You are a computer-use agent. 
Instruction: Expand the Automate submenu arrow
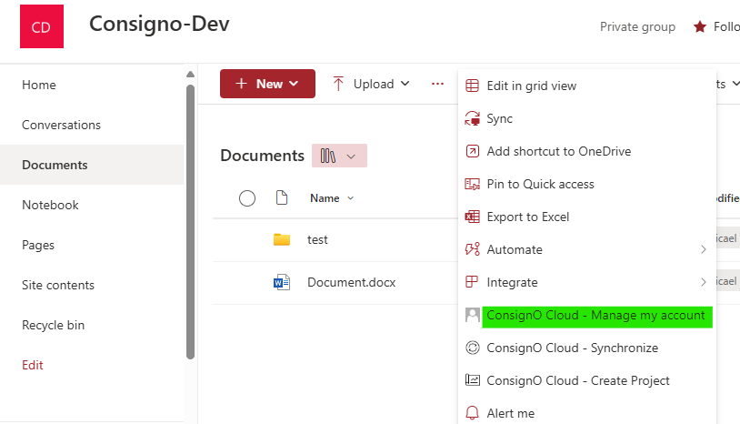click(x=704, y=249)
